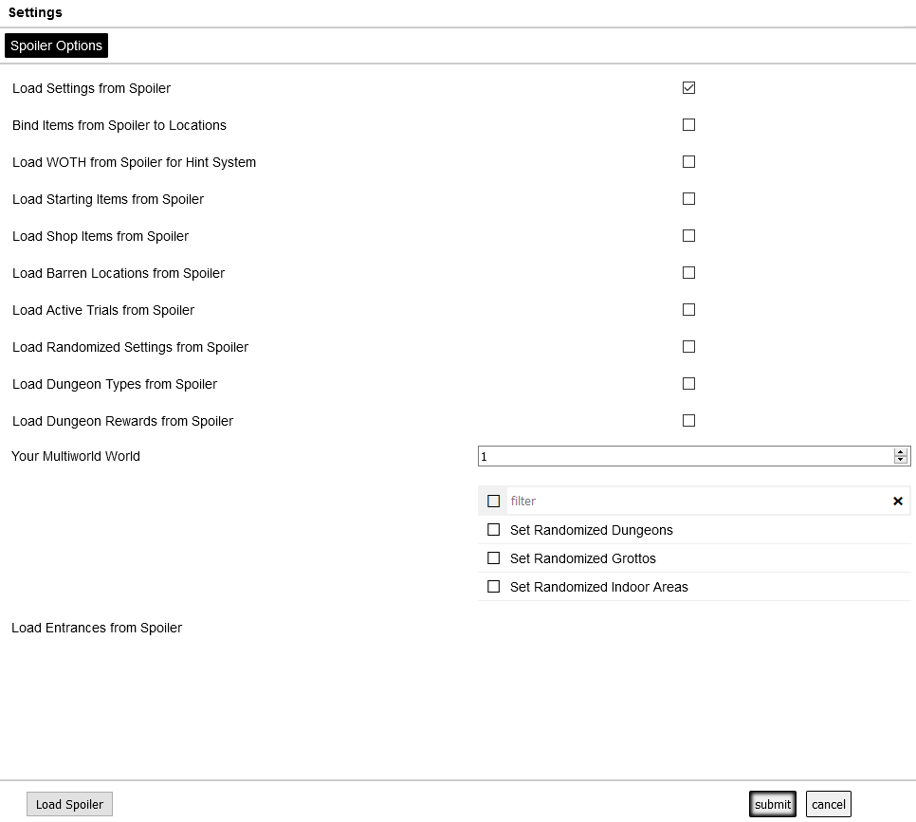Click the Load Spoiler button
Screen dimensions: 916x822
tap(69, 804)
